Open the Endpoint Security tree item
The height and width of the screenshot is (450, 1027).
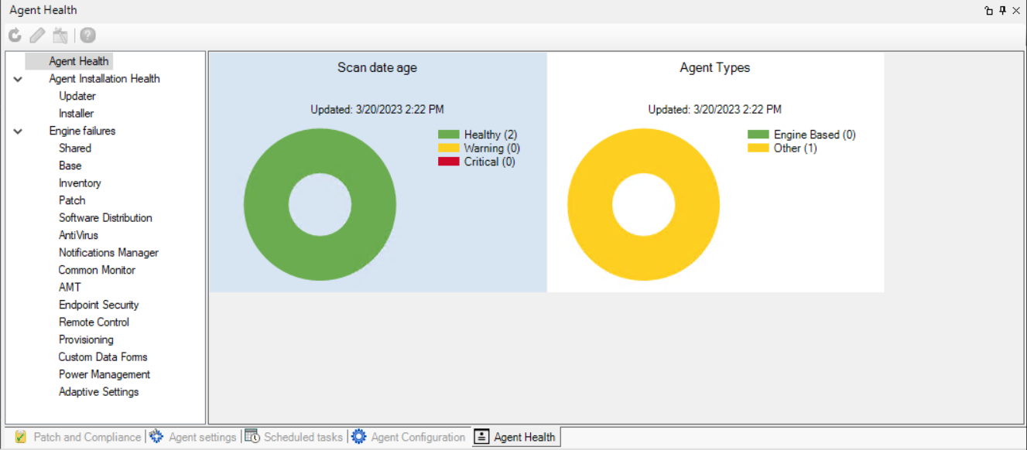click(x=98, y=305)
